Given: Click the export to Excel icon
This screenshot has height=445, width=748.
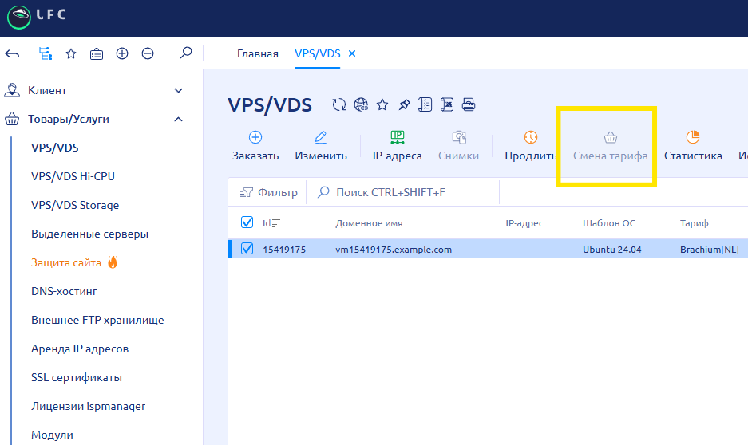Looking at the screenshot, I should coord(448,104).
